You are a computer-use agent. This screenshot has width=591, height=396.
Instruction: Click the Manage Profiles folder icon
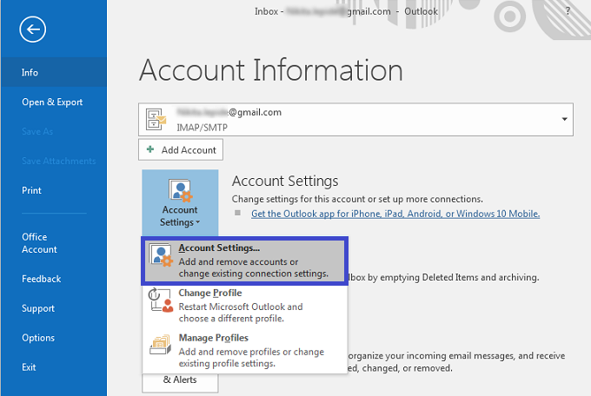click(161, 345)
